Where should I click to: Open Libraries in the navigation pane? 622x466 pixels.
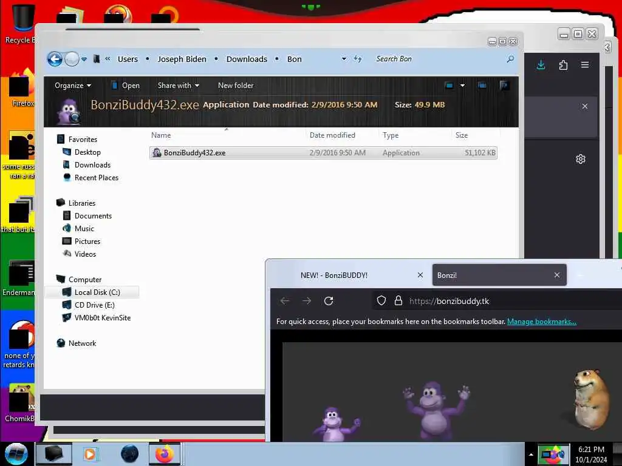tap(82, 203)
